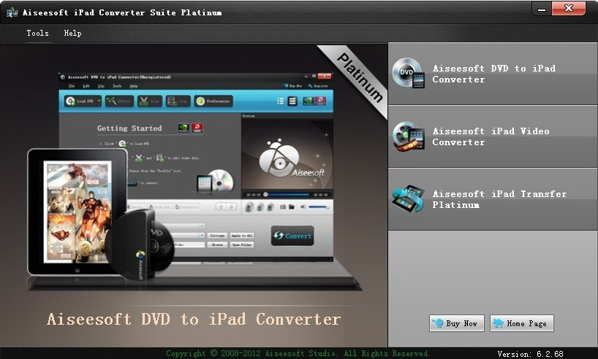Image resolution: width=598 pixels, height=359 pixels.
Task: Click the DVD to iPad Converter promotional banner
Action: pyautogui.click(x=194, y=195)
